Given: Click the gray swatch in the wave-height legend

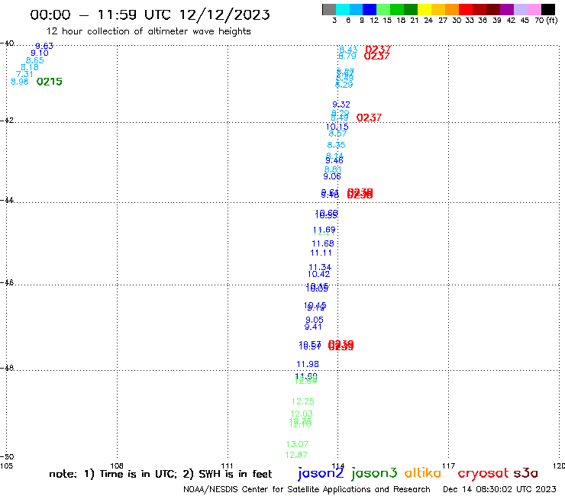Looking at the screenshot, I should (x=329, y=9).
